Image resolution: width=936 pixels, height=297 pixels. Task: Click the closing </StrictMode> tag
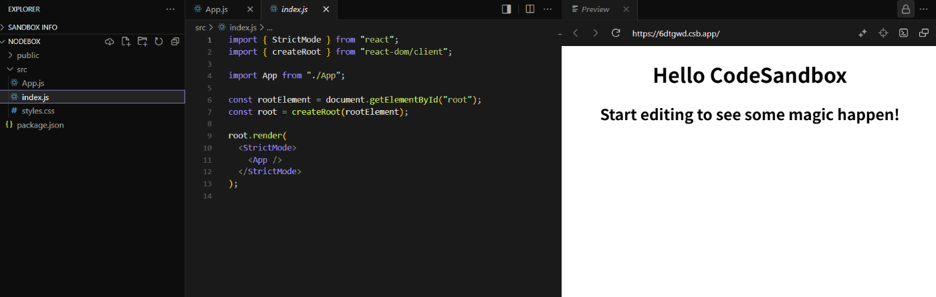click(x=270, y=172)
